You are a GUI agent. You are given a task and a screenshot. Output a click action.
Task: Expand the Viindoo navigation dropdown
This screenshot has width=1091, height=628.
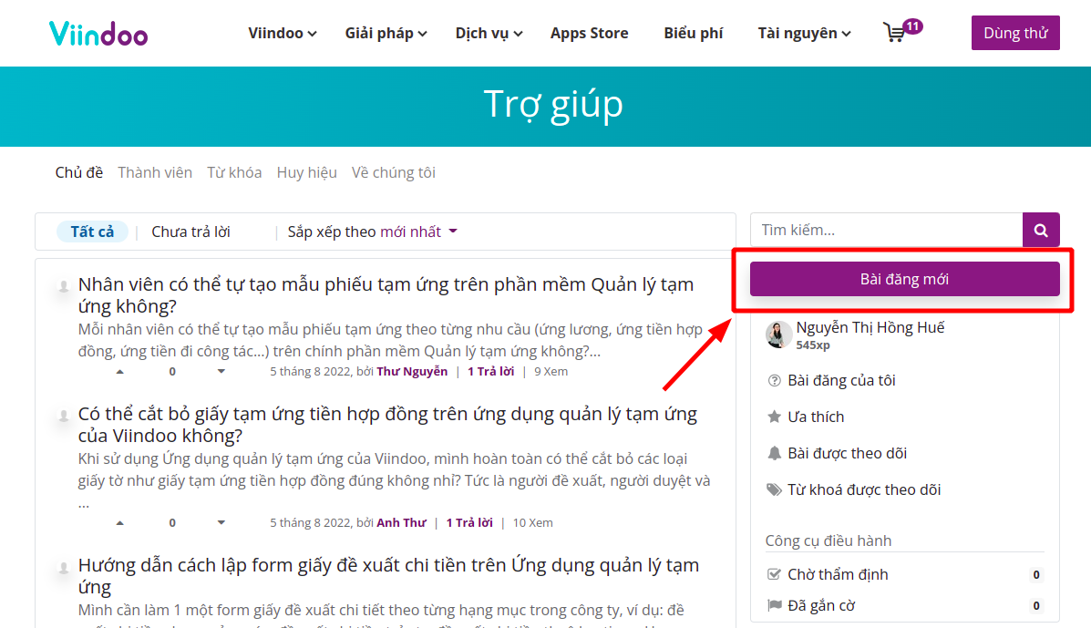point(283,34)
